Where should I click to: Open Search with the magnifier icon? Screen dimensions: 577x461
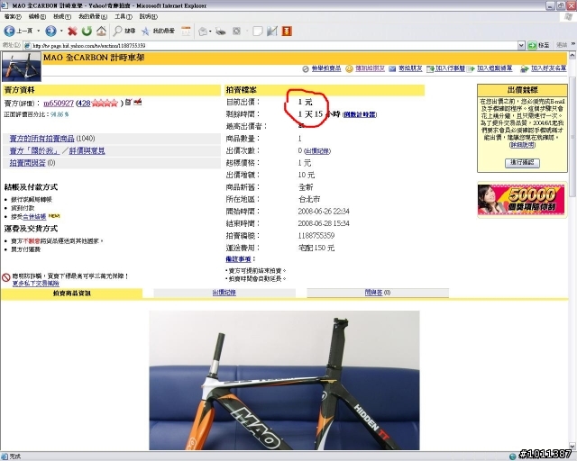tap(118, 32)
